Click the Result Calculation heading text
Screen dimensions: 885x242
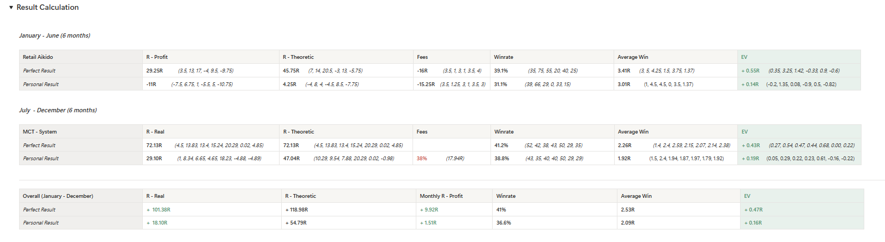click(x=47, y=7)
